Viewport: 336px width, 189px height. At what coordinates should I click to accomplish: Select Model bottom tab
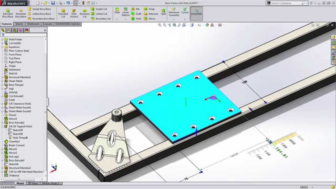coord(20,183)
